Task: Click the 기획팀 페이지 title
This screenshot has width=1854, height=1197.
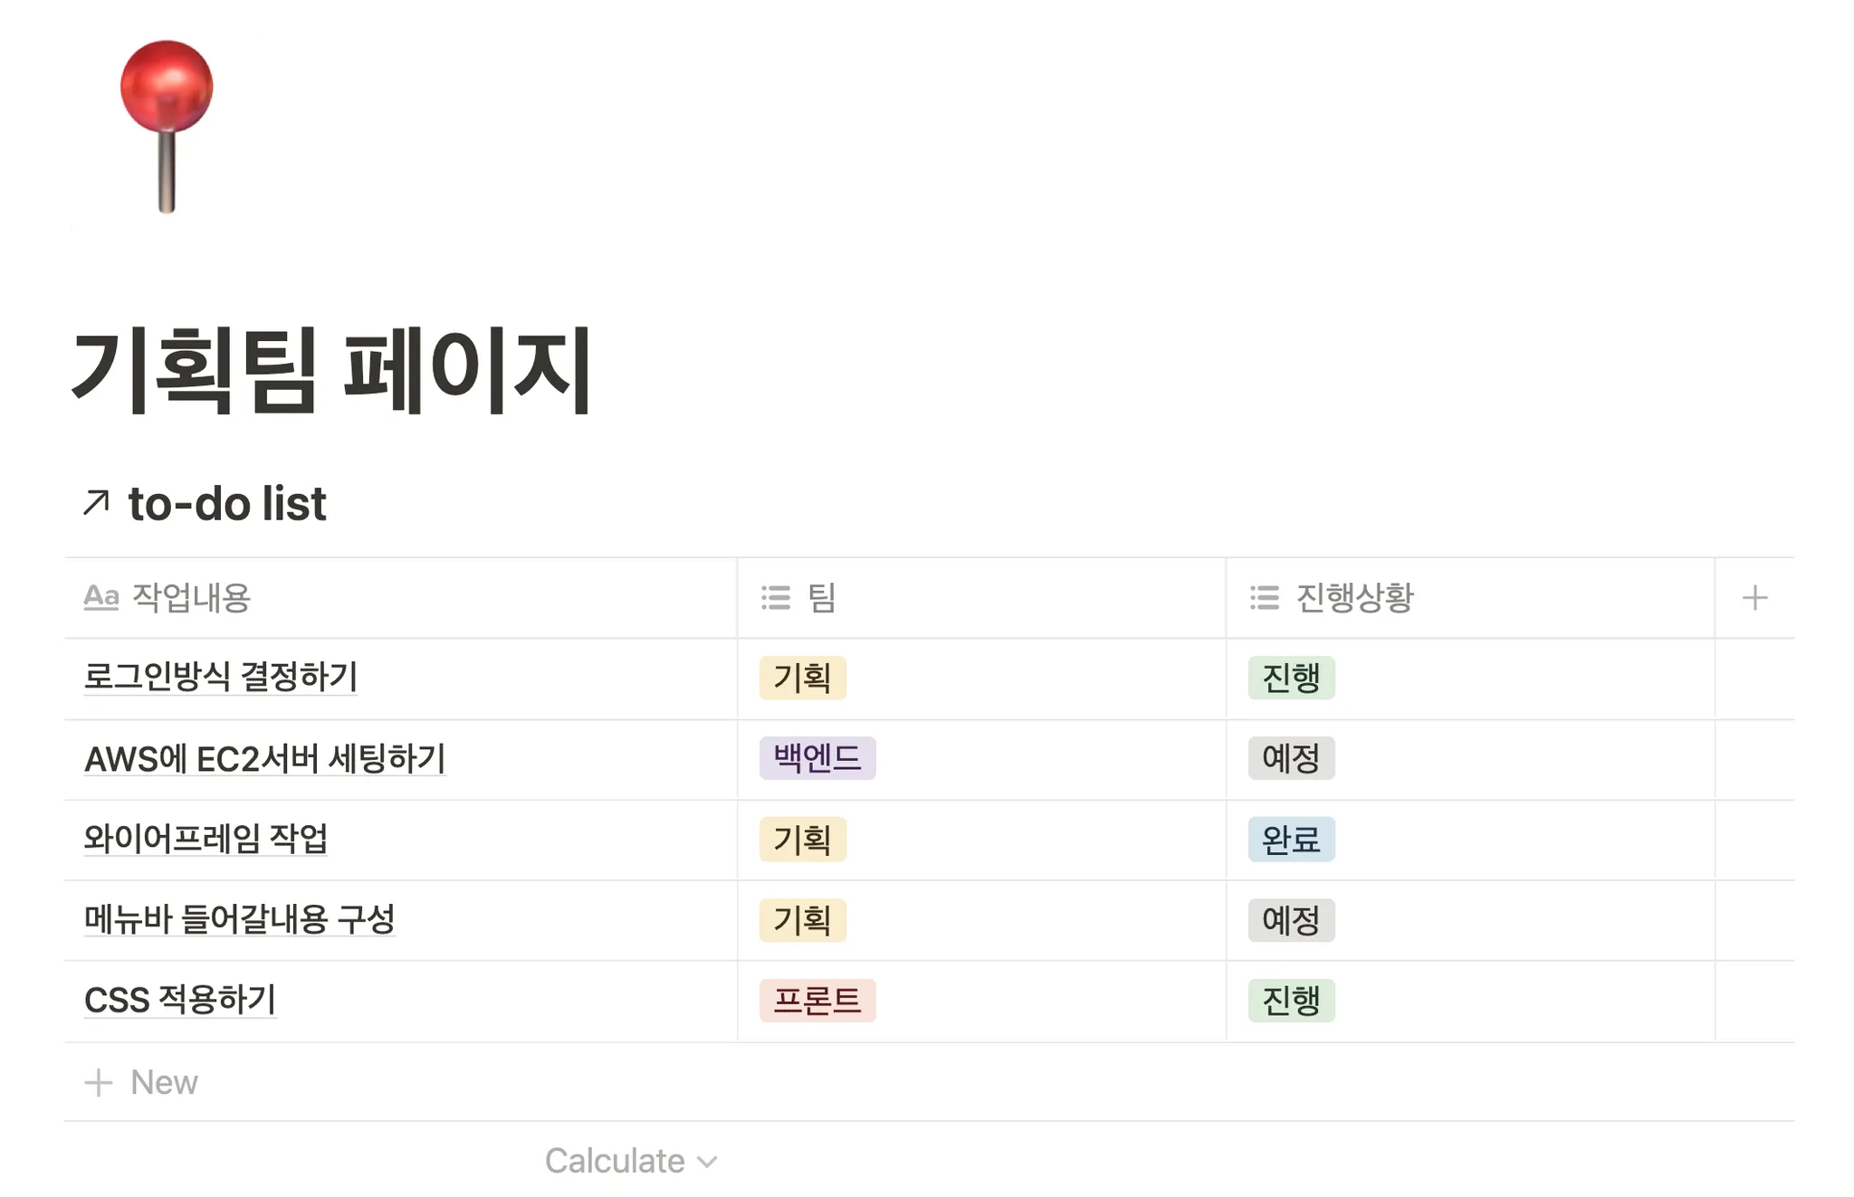Action: (331, 370)
